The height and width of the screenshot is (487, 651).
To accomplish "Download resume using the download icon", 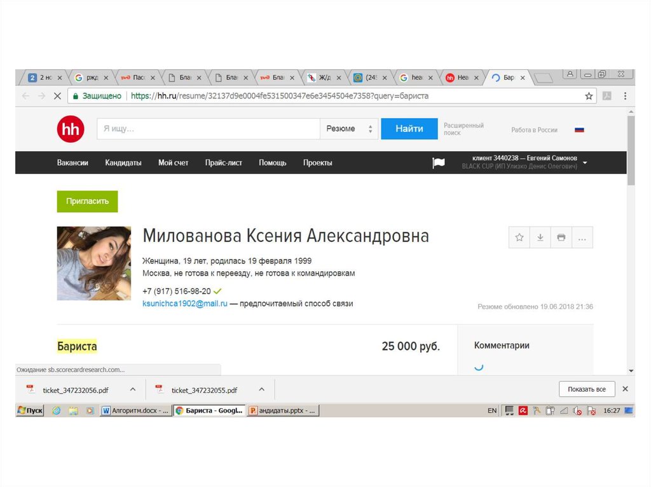I will click(x=540, y=237).
